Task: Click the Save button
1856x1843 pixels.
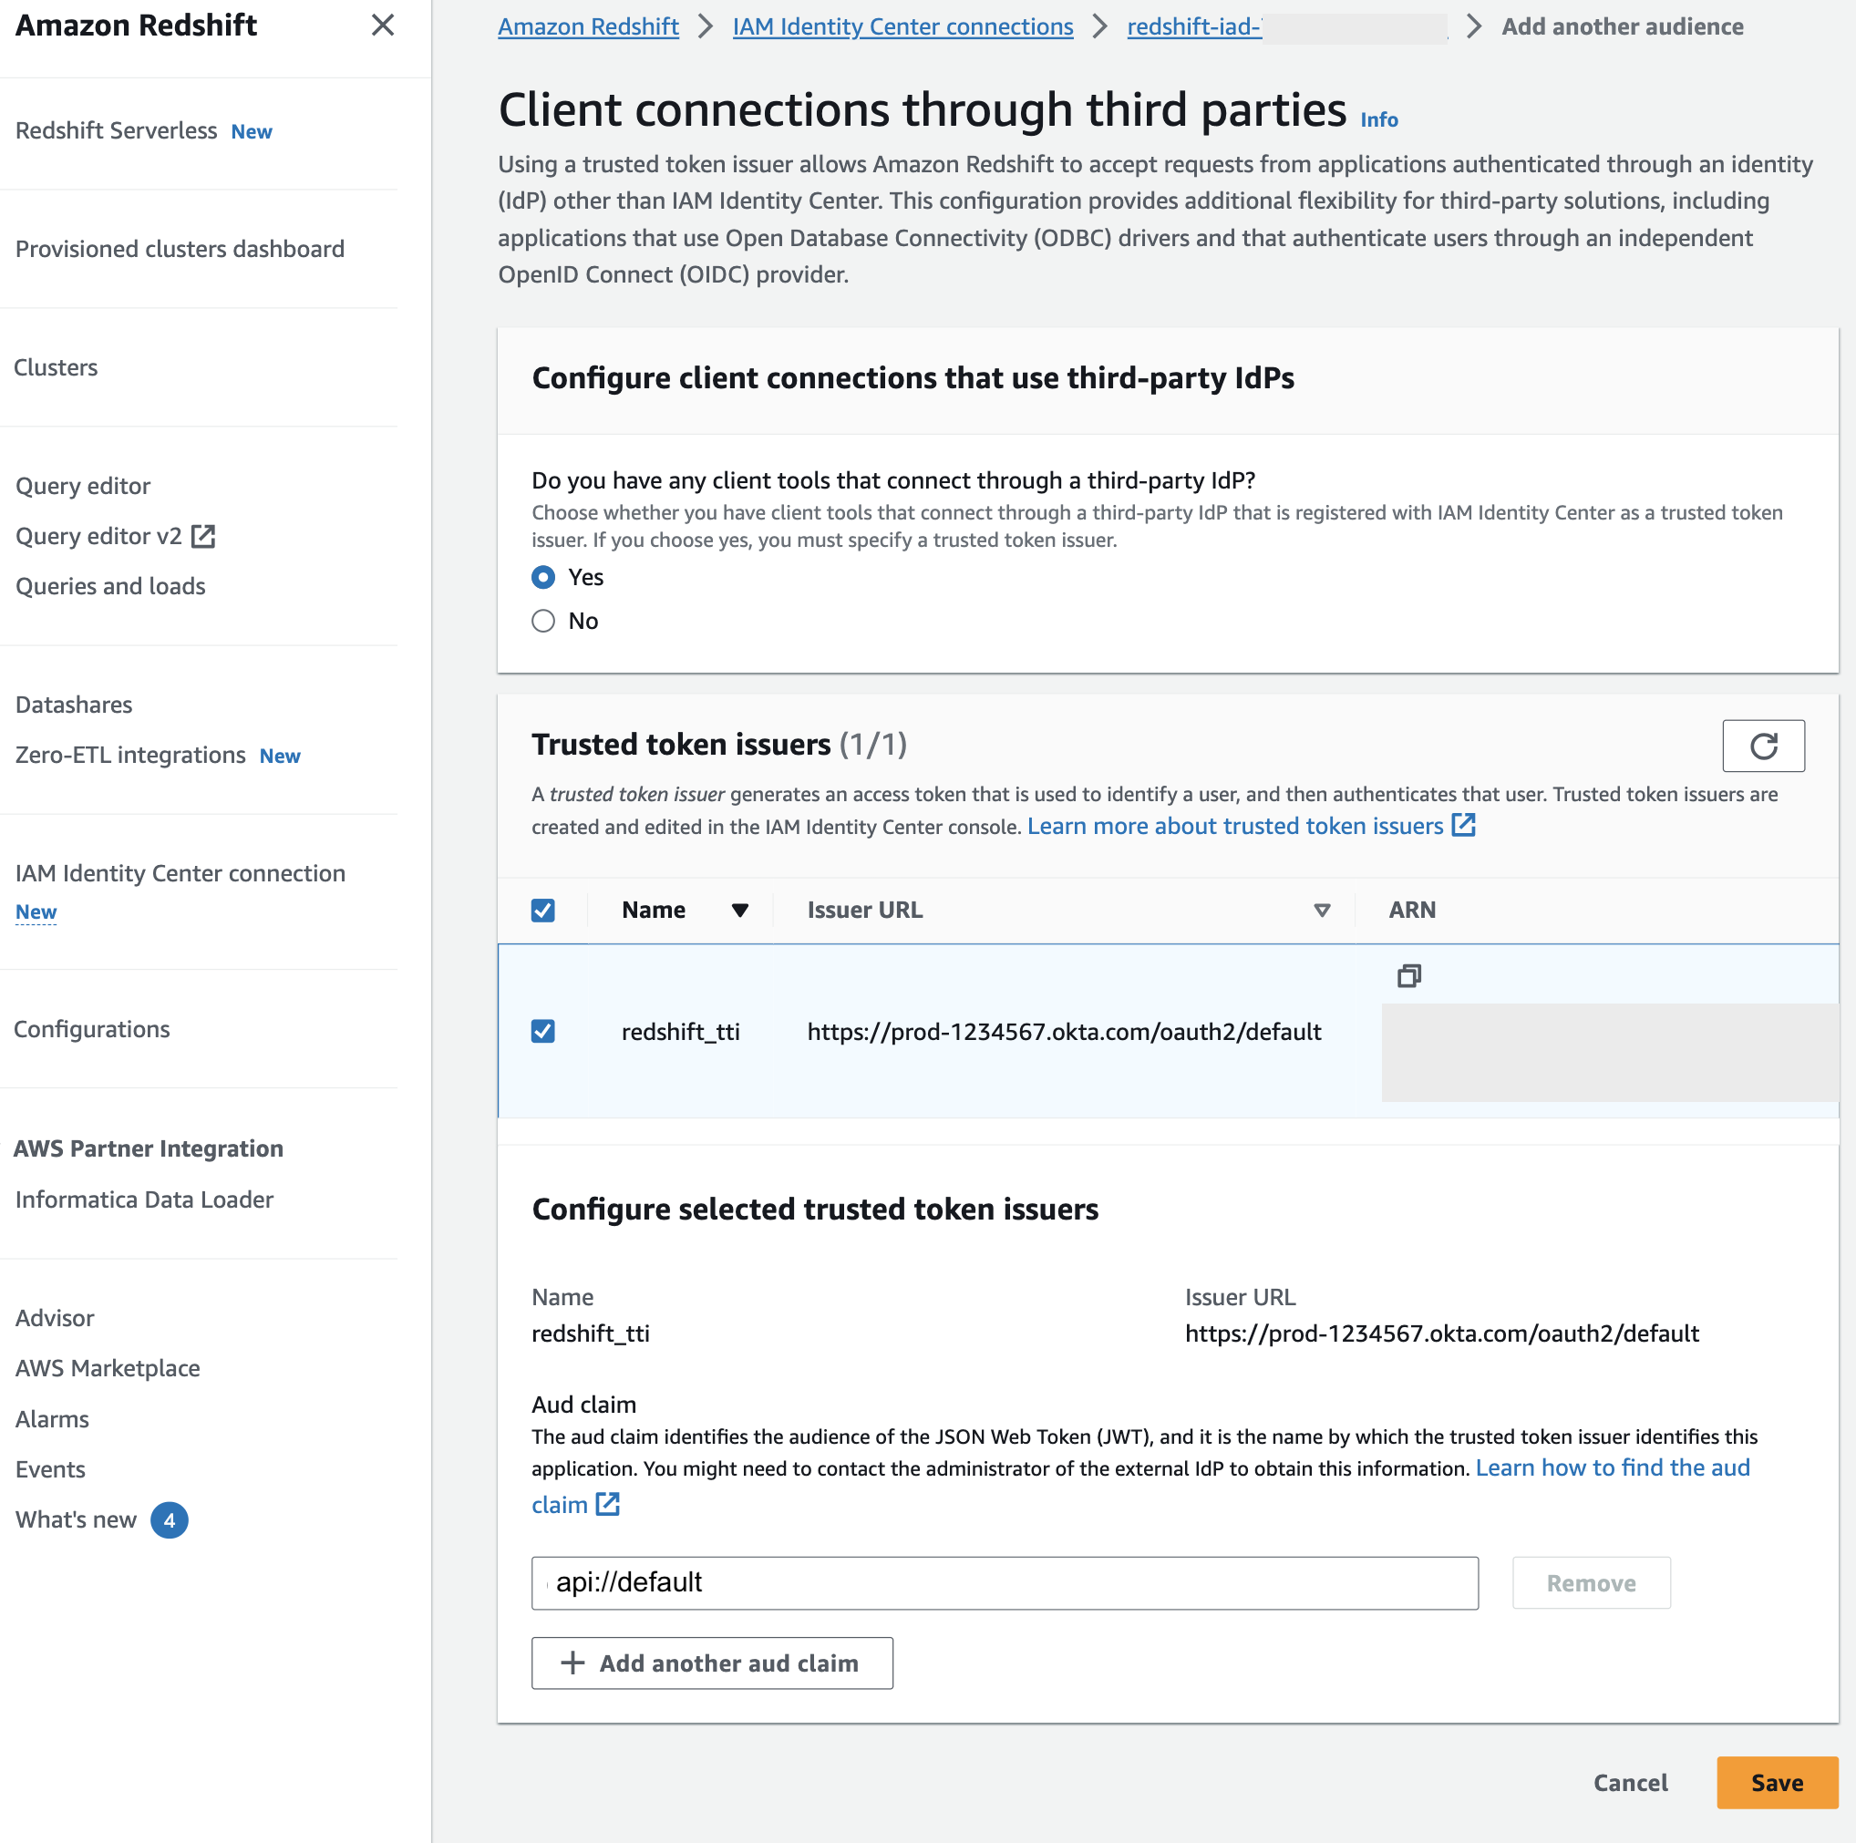Action: pos(1777,1783)
